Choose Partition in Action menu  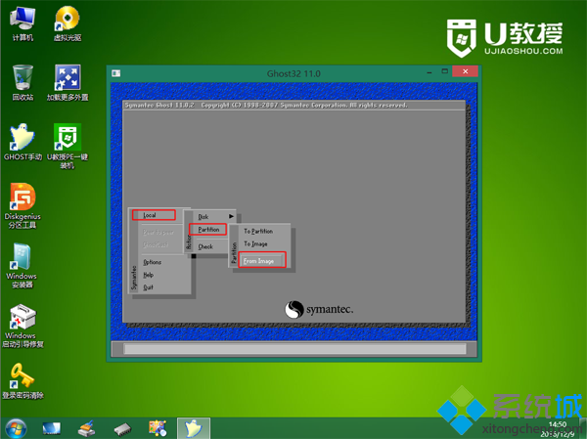(207, 230)
